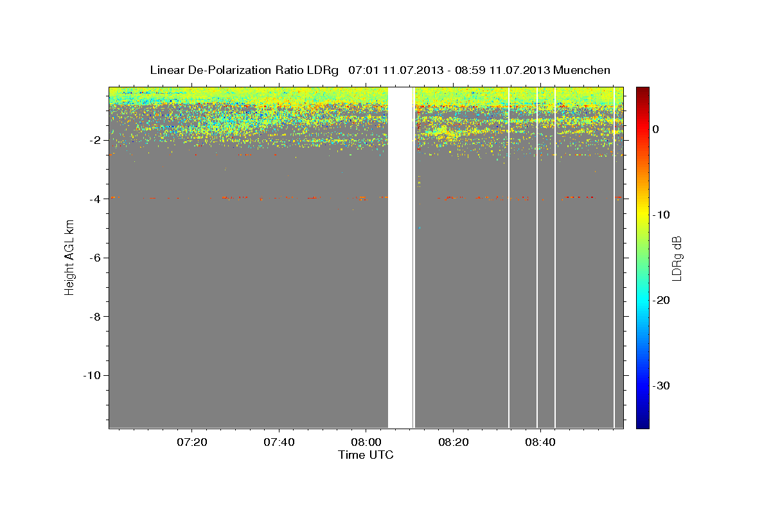Click the 07:40 time tick label

279,442
